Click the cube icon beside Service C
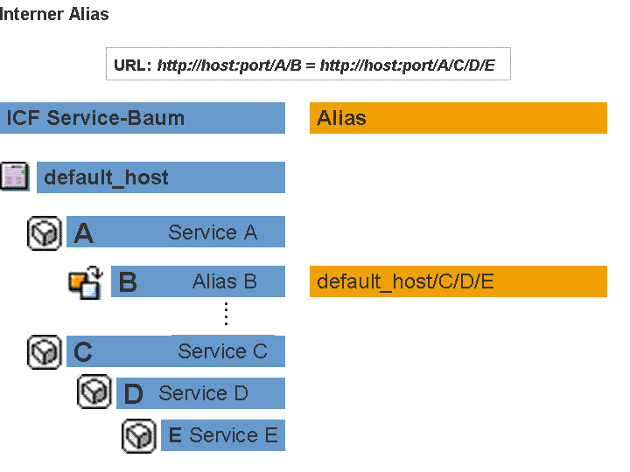This screenshot has height=472, width=630. [x=45, y=352]
